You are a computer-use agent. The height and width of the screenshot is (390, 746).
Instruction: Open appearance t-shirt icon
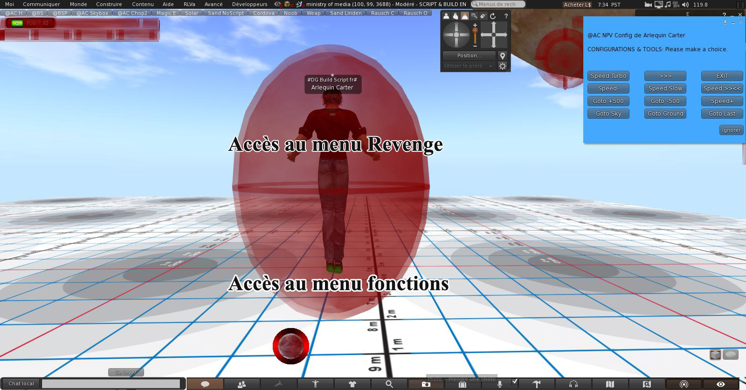point(352,384)
